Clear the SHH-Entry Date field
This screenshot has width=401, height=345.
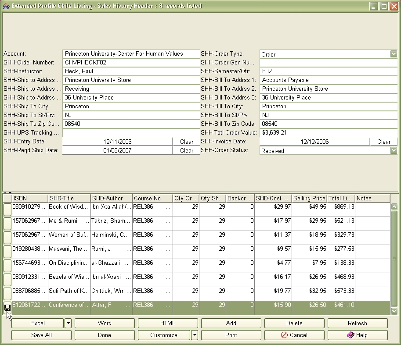(x=186, y=141)
